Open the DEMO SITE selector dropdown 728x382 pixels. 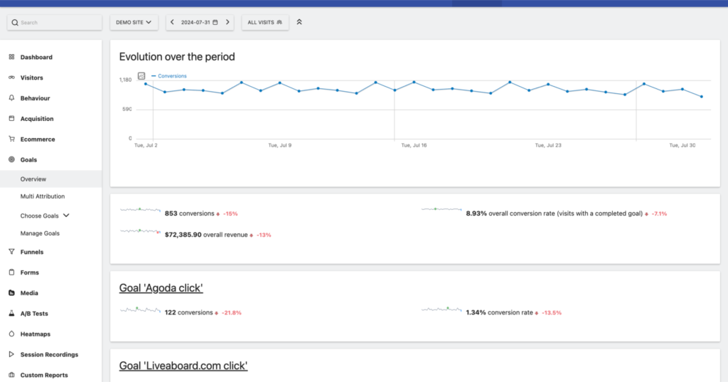pyautogui.click(x=134, y=23)
